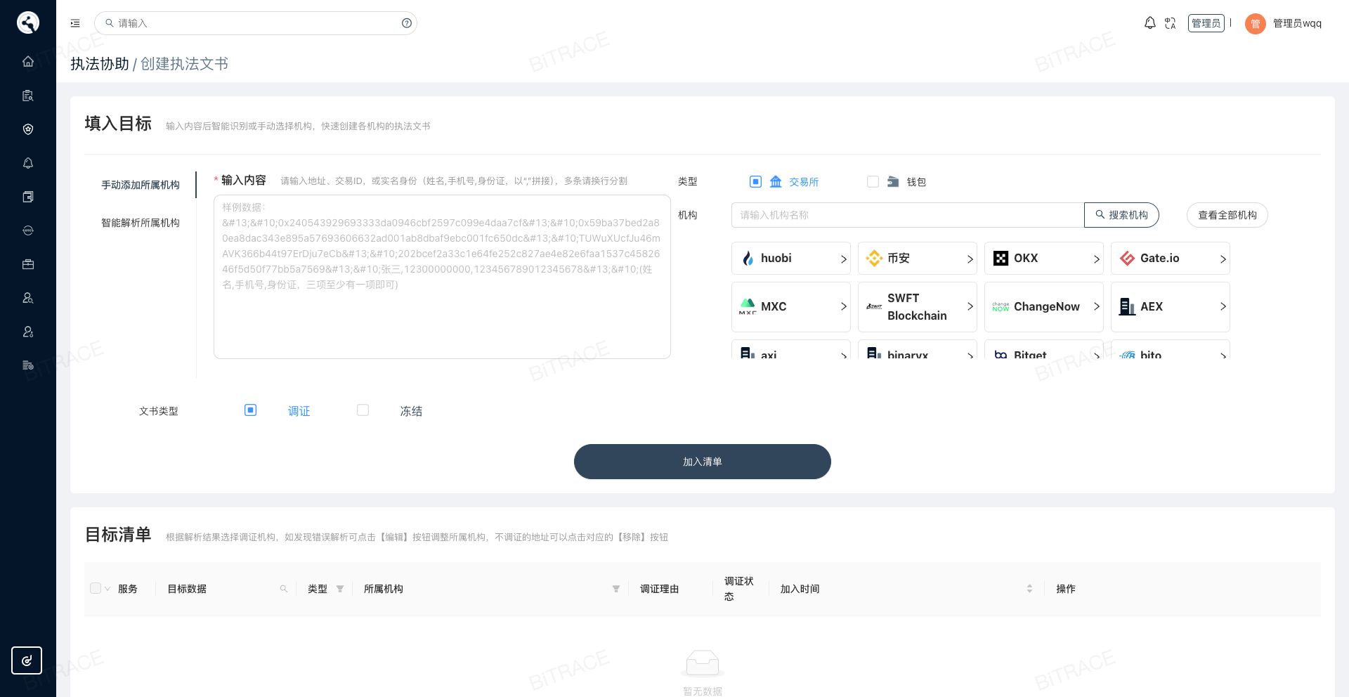Viewport: 1349px width, 697px height.
Task: Click 查看全部机构 button
Action: [x=1227, y=215]
